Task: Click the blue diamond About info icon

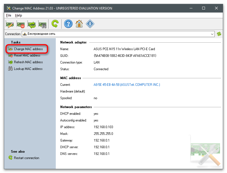Action: (90, 24)
